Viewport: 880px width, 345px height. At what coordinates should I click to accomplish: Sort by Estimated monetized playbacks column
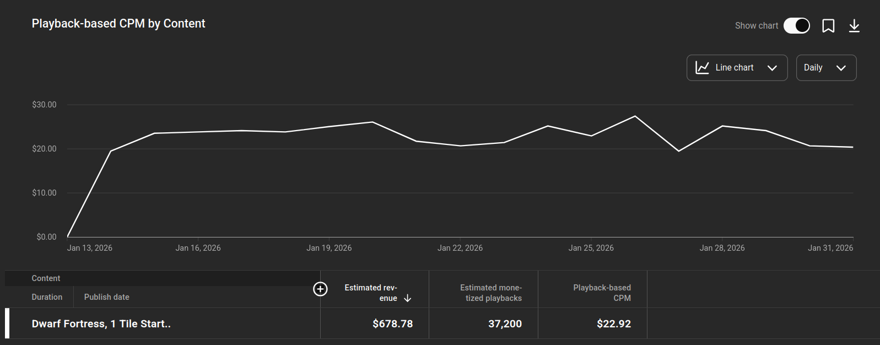pyautogui.click(x=490, y=293)
